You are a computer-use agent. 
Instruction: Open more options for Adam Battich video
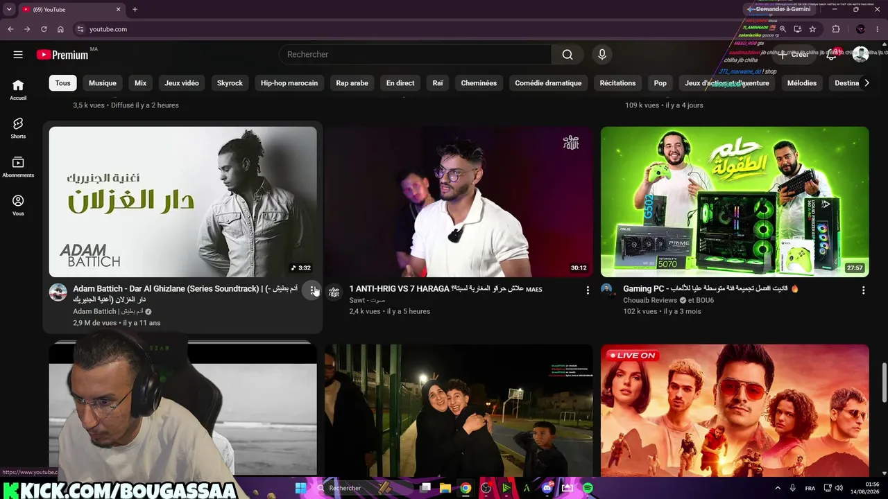312,290
